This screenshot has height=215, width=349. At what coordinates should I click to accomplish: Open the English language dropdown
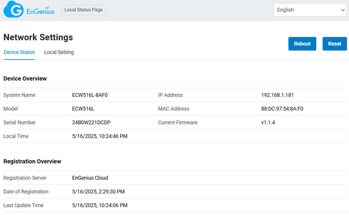[x=310, y=10]
